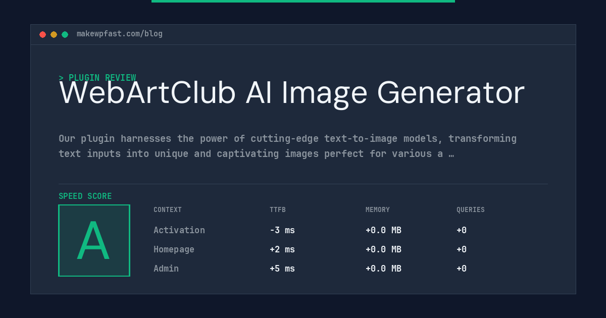Click the Activation memory '+0.0 MB' value
606x318 pixels.
(x=383, y=230)
